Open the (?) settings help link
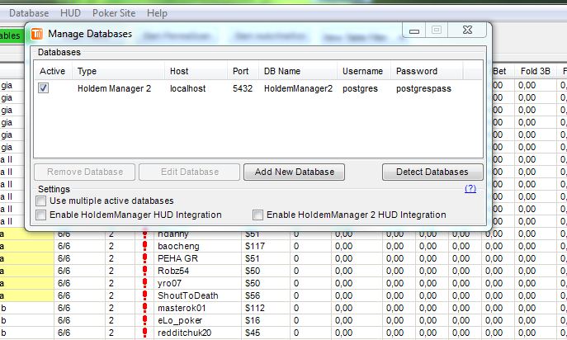 coord(470,188)
